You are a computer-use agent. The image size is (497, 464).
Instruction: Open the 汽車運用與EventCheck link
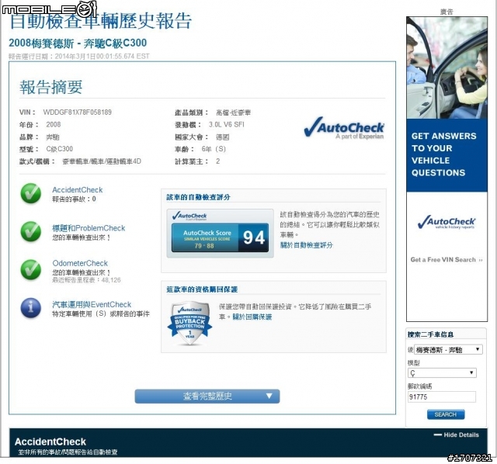92,304
